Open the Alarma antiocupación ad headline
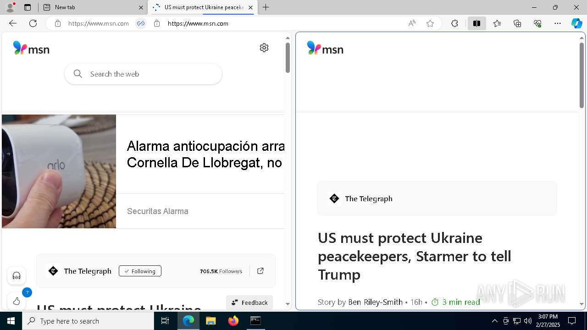The image size is (587, 330). coord(205,154)
